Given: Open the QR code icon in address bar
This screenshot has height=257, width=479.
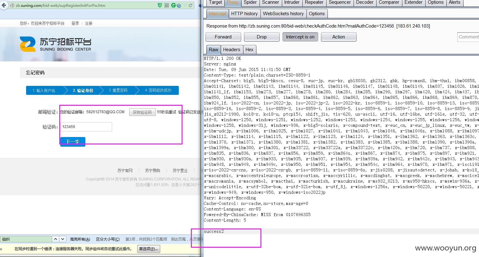Looking at the screenshot, I should pos(167,5).
